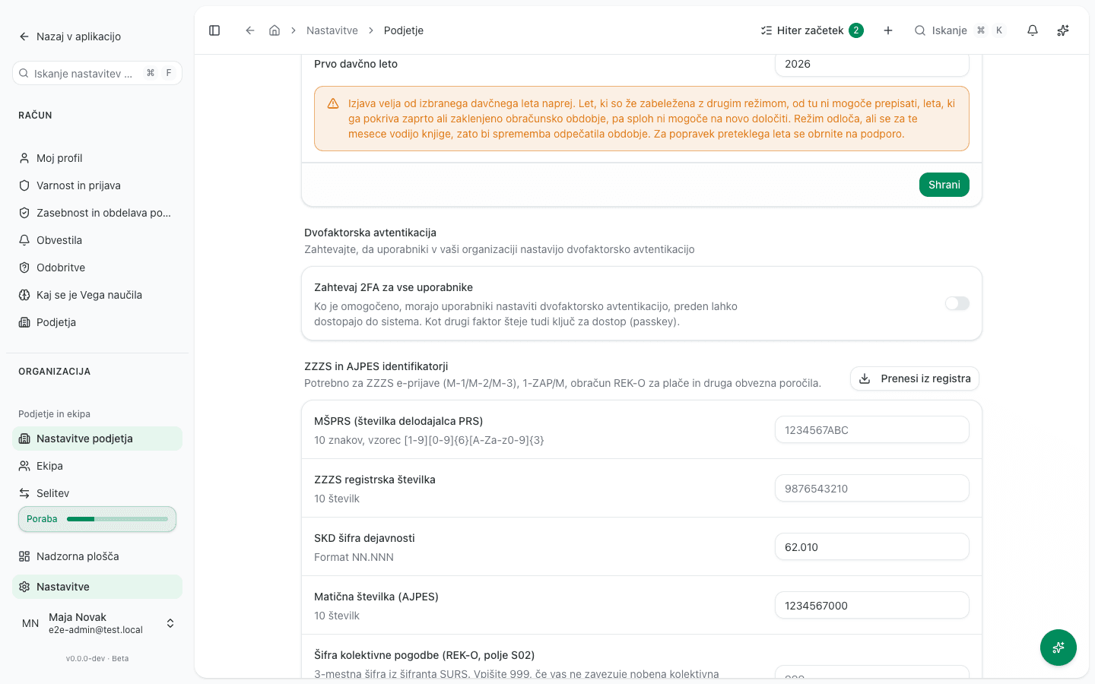Click Nazaj v aplikacijo link
Viewport: 1095px width, 684px height.
click(70, 36)
